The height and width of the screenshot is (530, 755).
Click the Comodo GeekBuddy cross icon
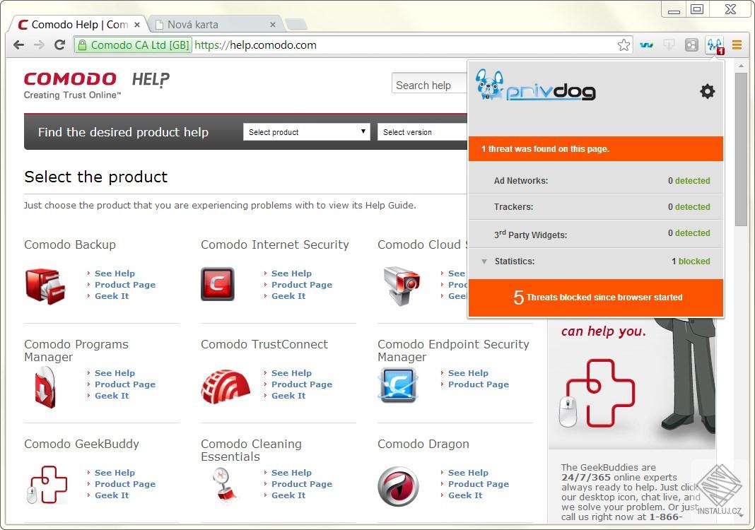click(47, 485)
